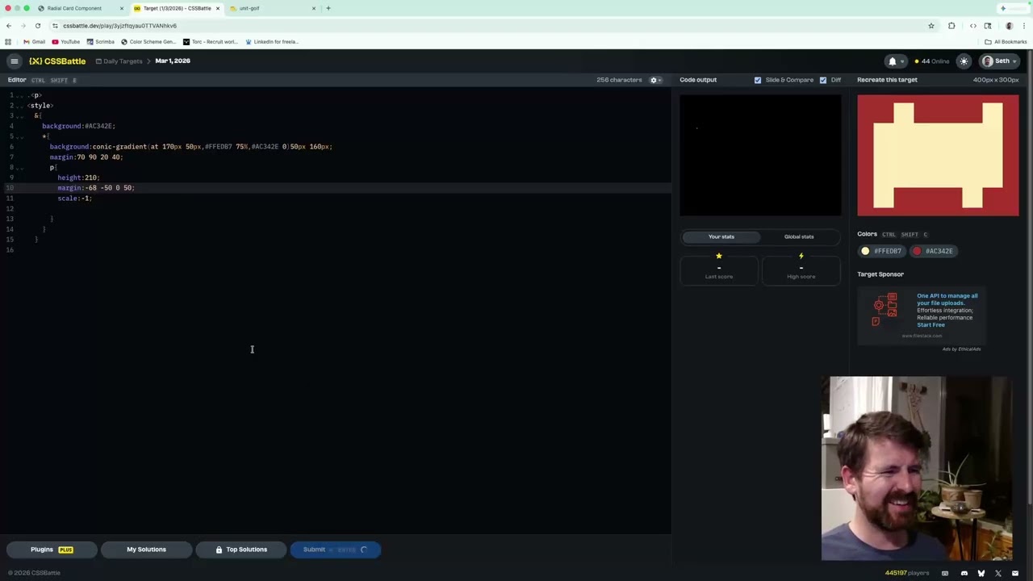Screen dimensions: 1033x581
Task: Open Top Solutions
Action: click(240, 550)
